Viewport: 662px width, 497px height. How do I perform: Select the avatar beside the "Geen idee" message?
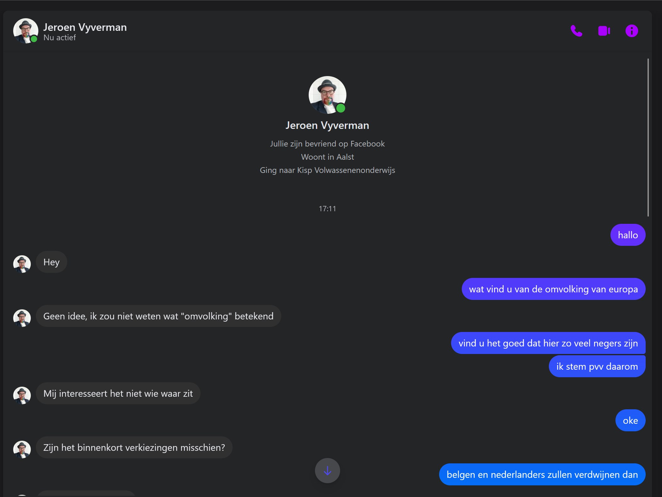(x=22, y=318)
